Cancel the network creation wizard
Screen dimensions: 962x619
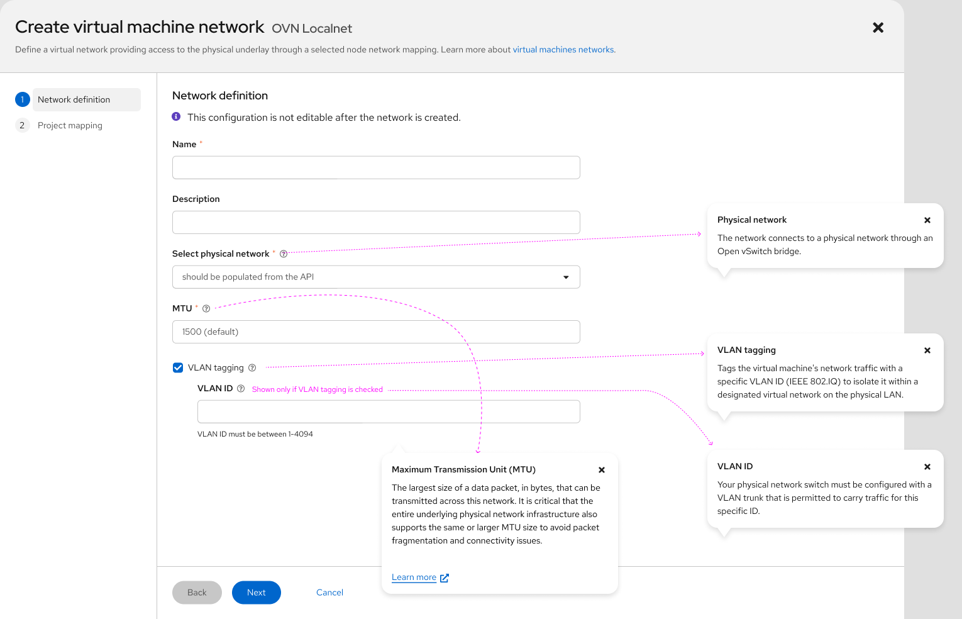coord(329,593)
